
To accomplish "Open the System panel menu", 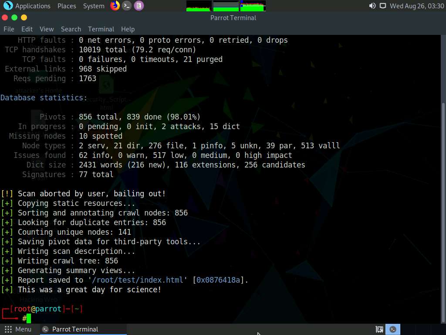I will point(94,6).
